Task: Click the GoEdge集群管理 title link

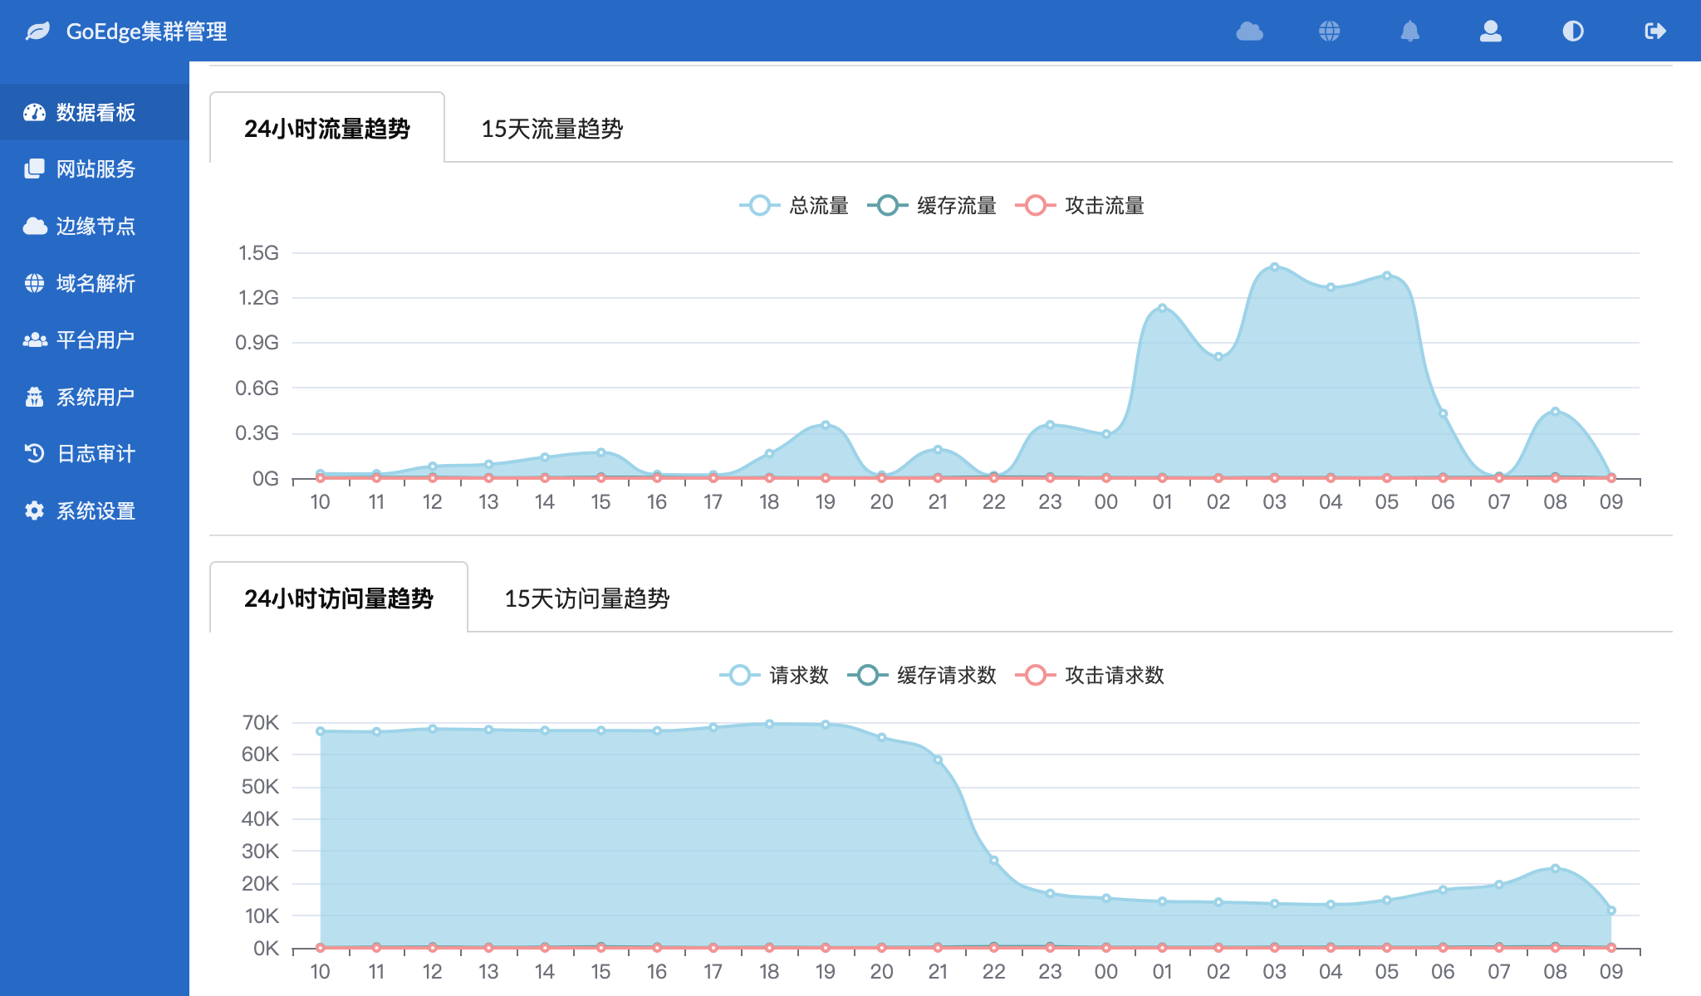Action: pyautogui.click(x=146, y=32)
